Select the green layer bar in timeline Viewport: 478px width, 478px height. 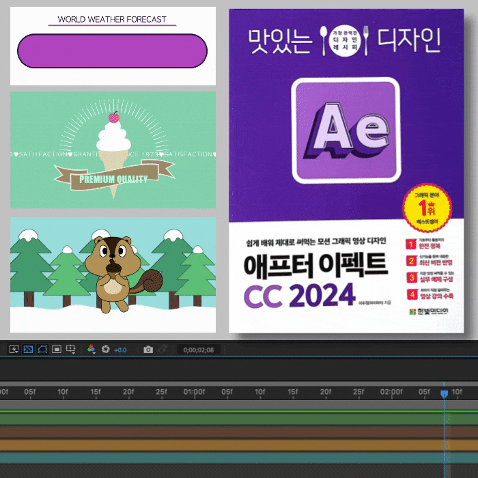[x=239, y=419]
